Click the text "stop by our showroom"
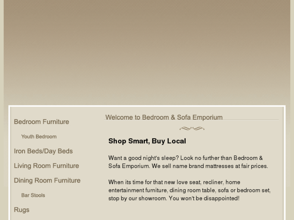The image size is (294, 220). click(137, 198)
